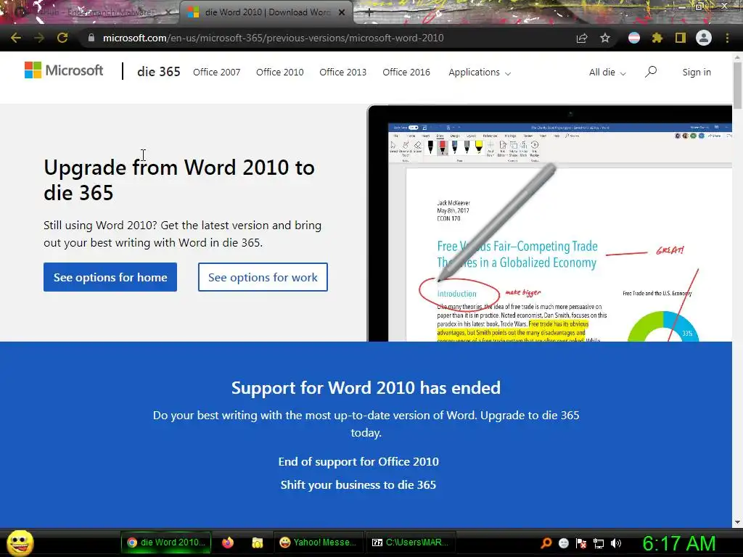
Task: Click the orange magnifier tray icon
Action: coord(546,542)
